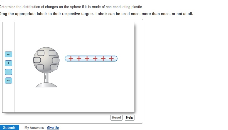Click the last red plus on the rod

click(x=111, y=58)
